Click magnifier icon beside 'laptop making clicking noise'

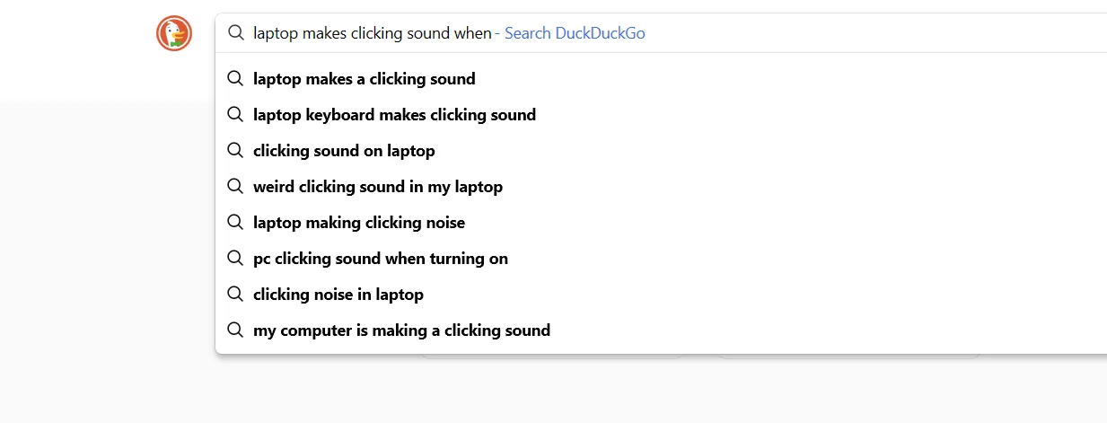236,223
